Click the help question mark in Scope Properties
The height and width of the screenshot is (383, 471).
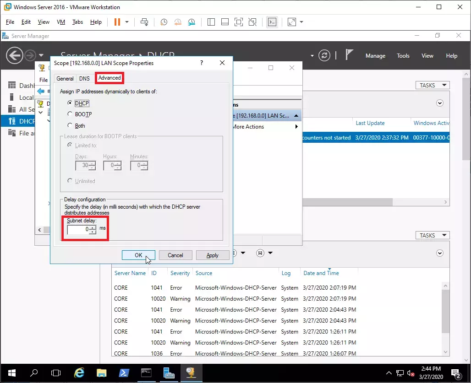(202, 63)
